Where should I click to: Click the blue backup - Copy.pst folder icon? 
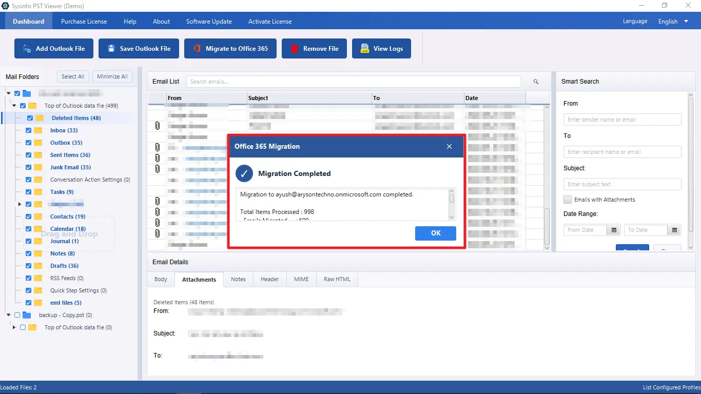pyautogui.click(x=27, y=315)
